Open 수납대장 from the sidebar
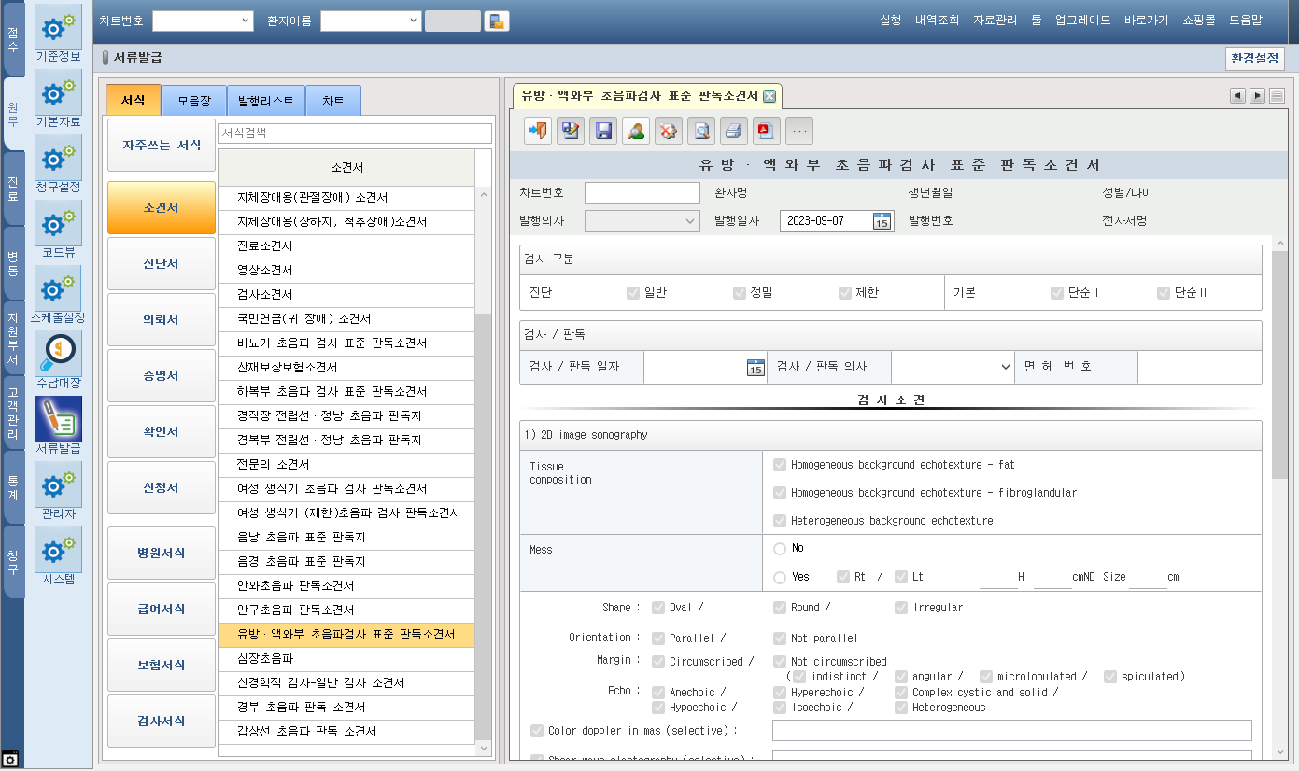 pos(58,361)
